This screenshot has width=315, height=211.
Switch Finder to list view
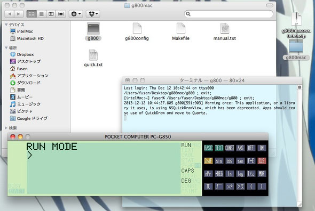42,14
